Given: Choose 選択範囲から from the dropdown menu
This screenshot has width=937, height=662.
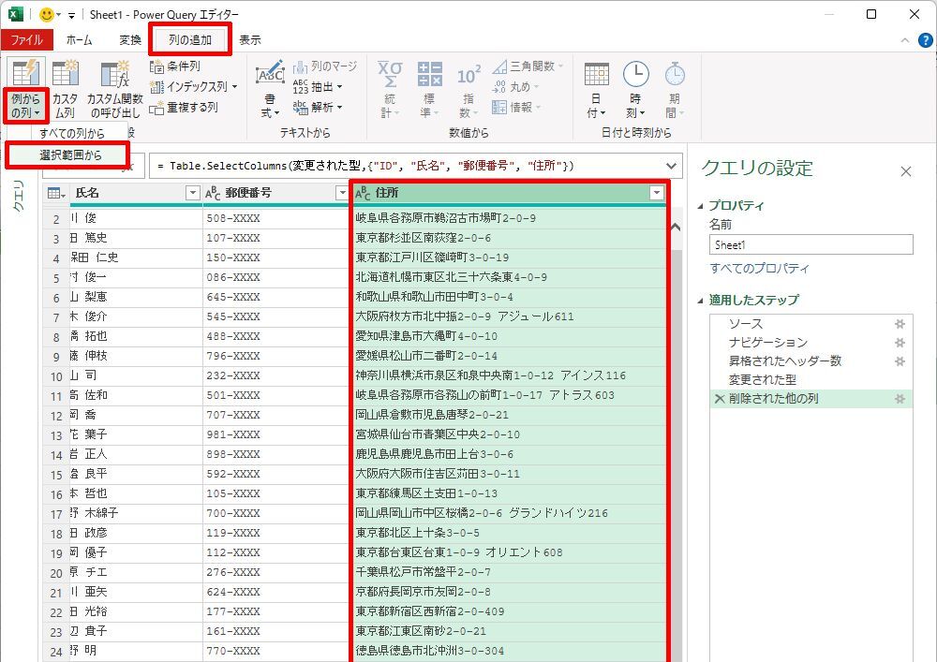Looking at the screenshot, I should 71,154.
